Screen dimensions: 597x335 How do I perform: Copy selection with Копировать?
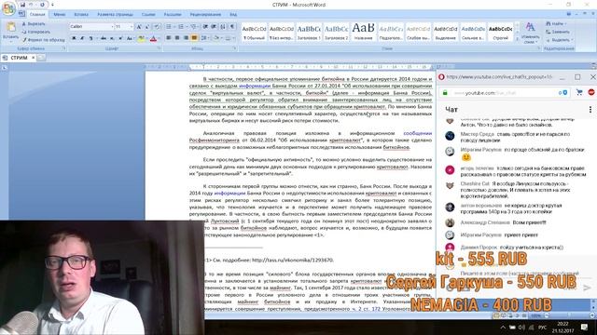tap(35, 32)
